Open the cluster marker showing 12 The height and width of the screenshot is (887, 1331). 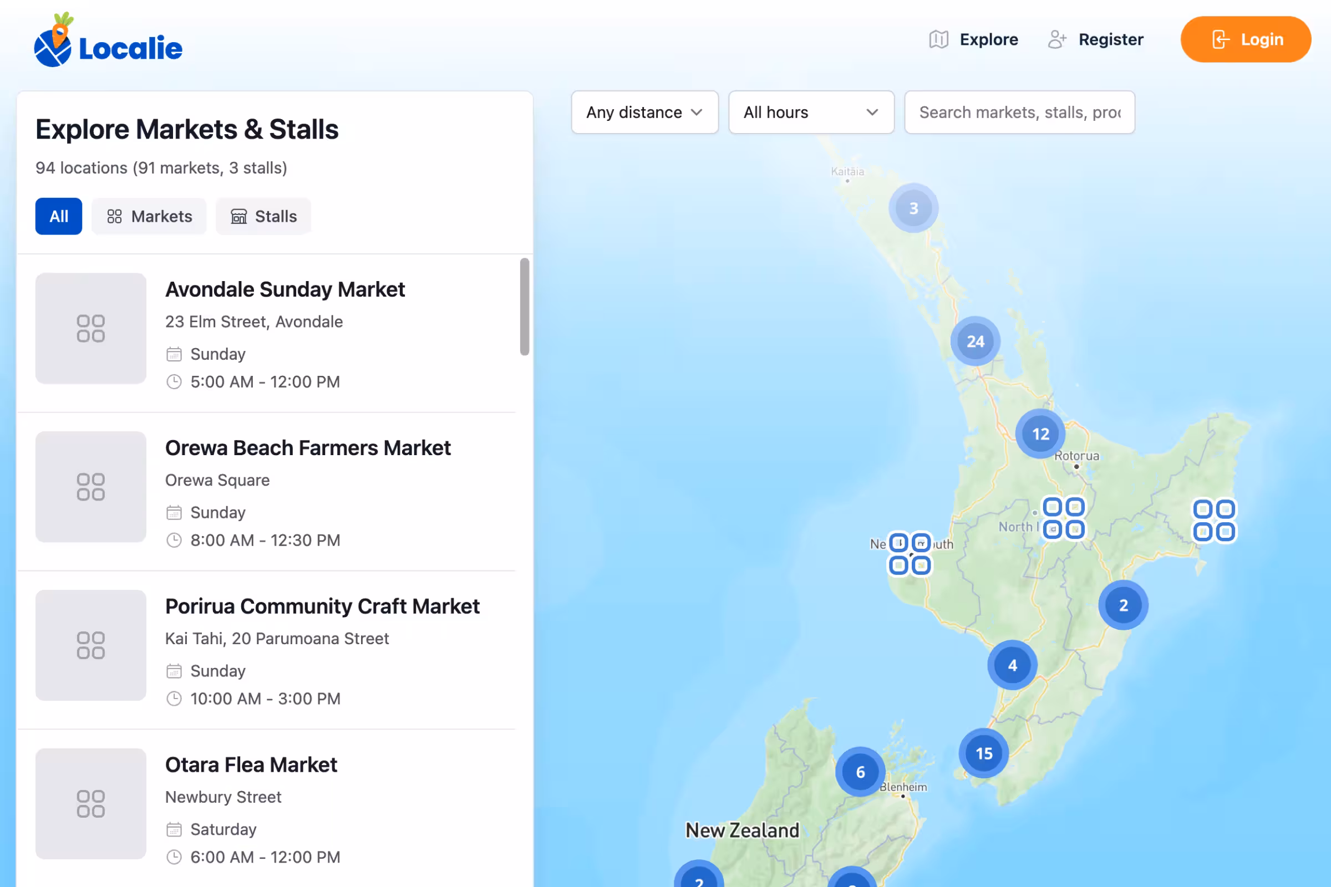tap(1040, 434)
